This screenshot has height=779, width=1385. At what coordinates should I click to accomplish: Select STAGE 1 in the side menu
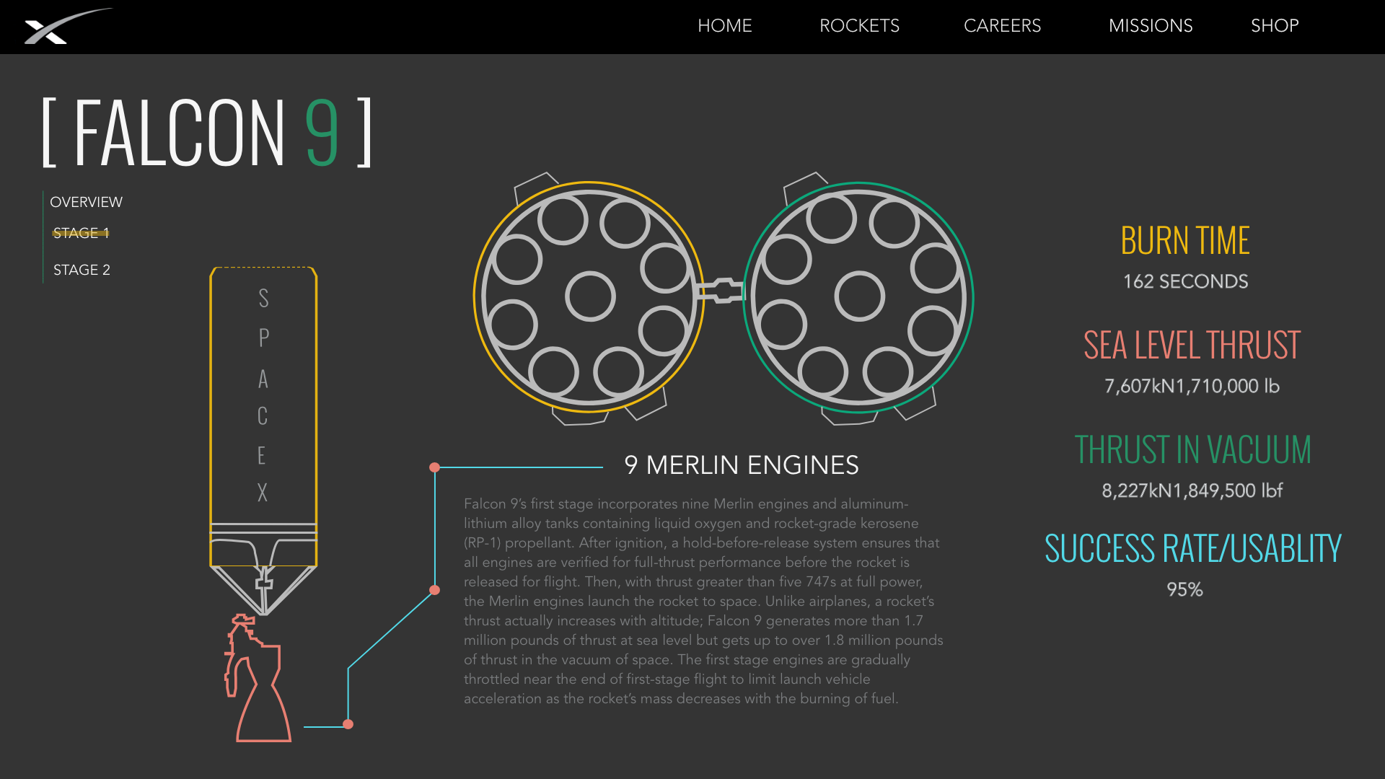pos(81,233)
